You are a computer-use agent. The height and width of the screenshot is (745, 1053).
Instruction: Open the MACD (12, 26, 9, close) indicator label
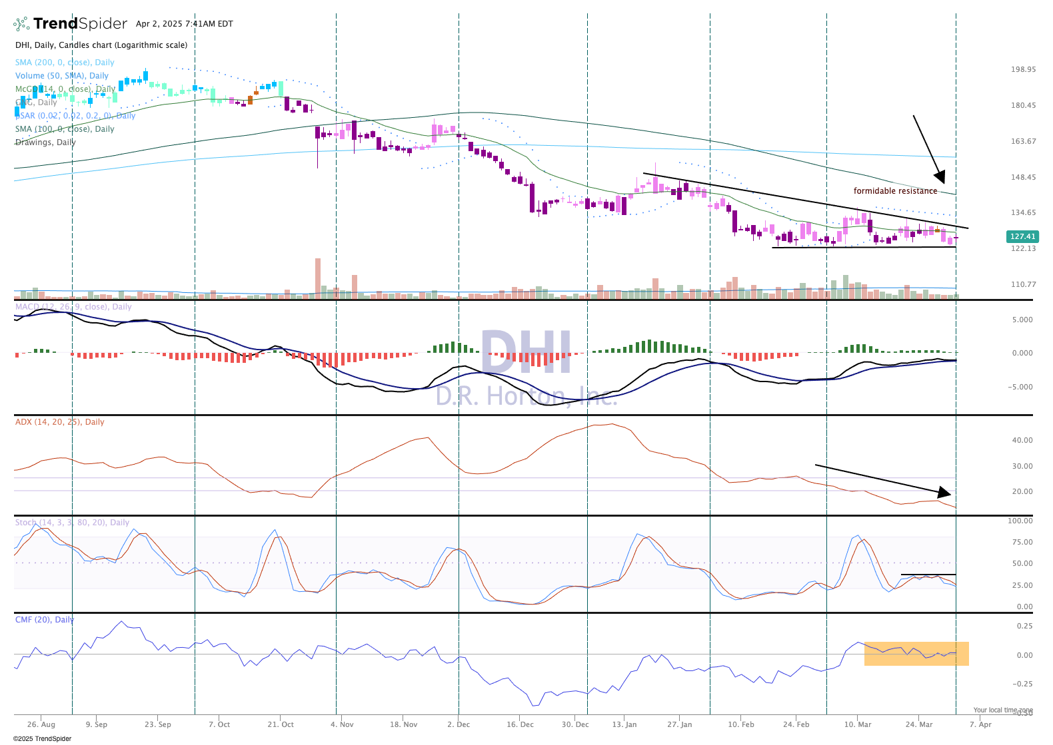(73, 307)
